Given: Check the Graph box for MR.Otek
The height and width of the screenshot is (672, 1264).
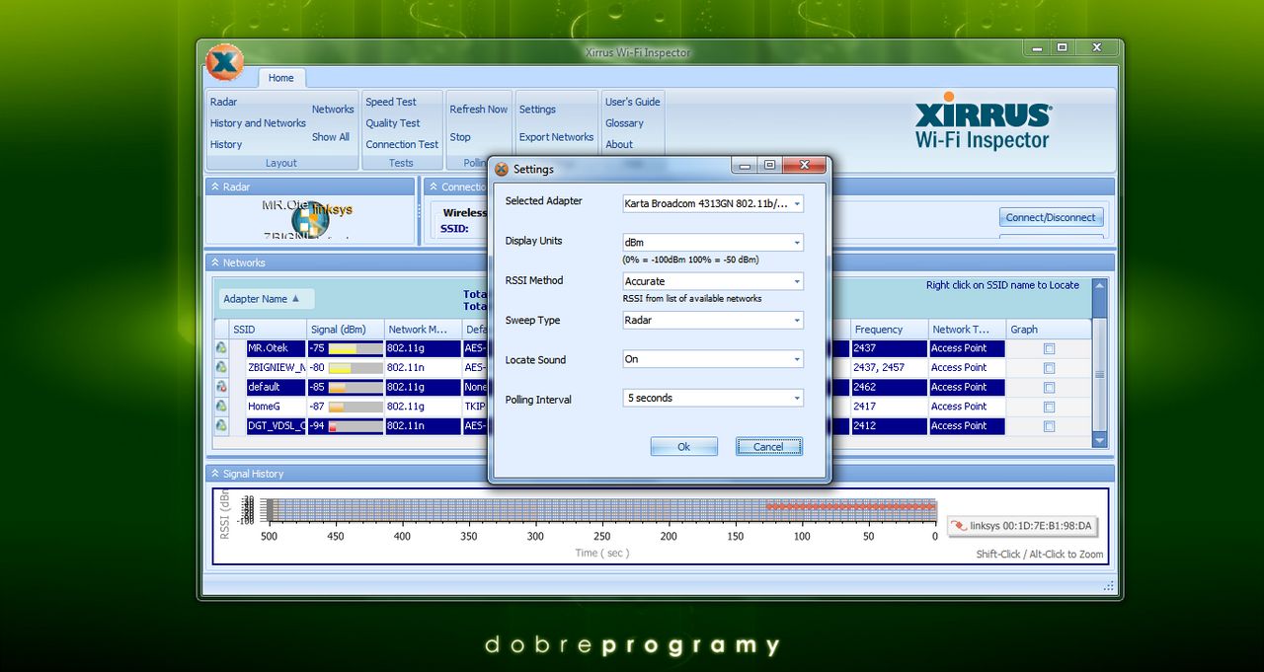Looking at the screenshot, I should [x=1049, y=348].
